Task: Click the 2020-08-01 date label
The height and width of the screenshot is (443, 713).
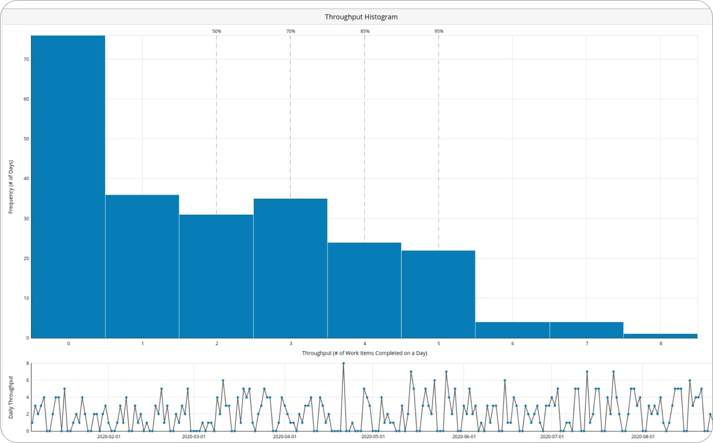Action: pos(643,436)
